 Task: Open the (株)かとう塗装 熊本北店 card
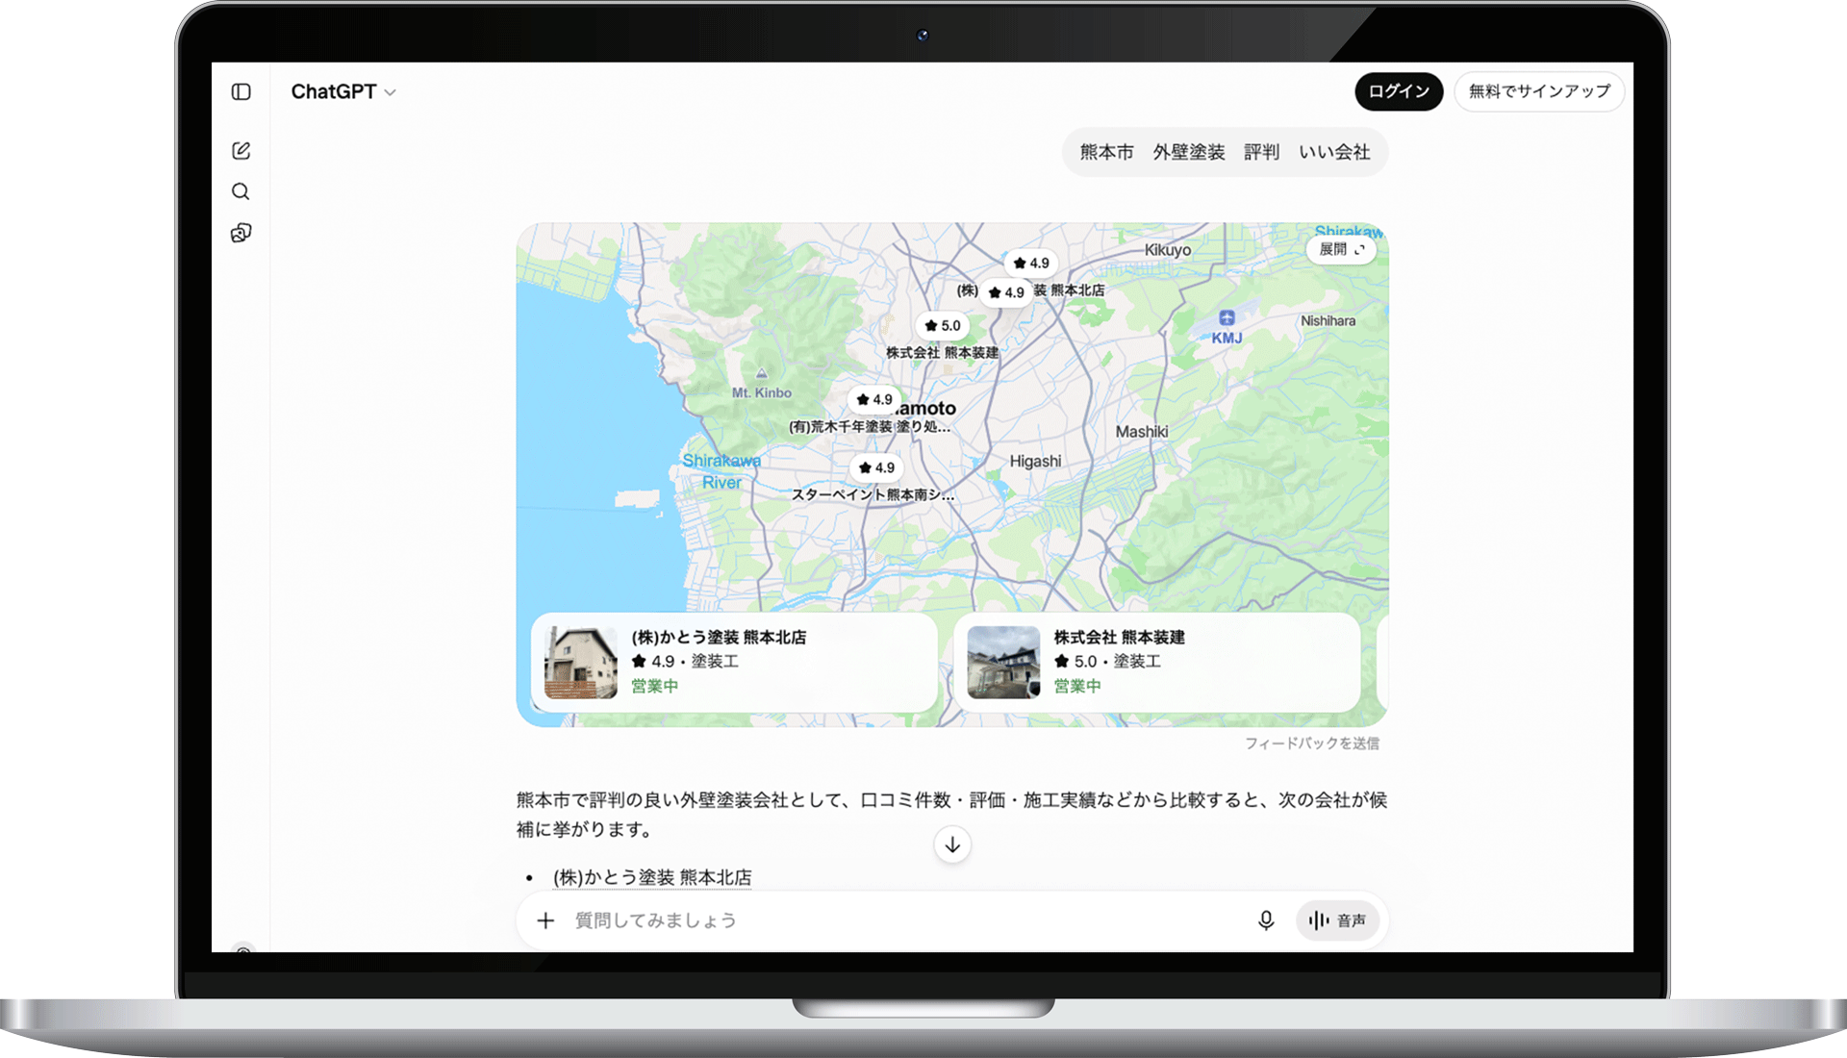tap(734, 662)
